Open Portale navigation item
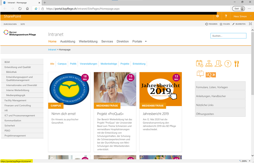254x163 pixels. click(x=137, y=41)
